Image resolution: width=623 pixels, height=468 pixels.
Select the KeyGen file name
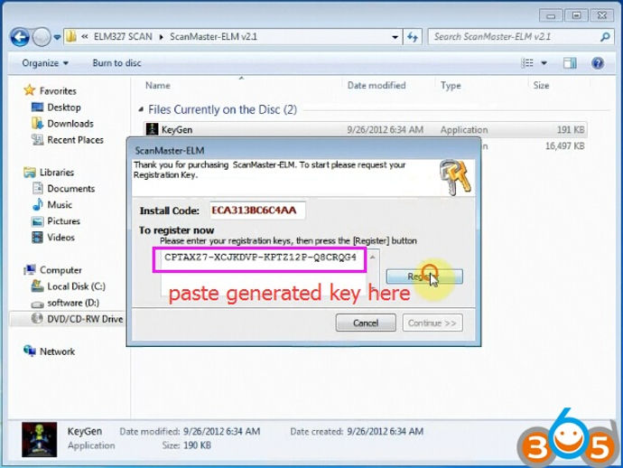pos(177,129)
